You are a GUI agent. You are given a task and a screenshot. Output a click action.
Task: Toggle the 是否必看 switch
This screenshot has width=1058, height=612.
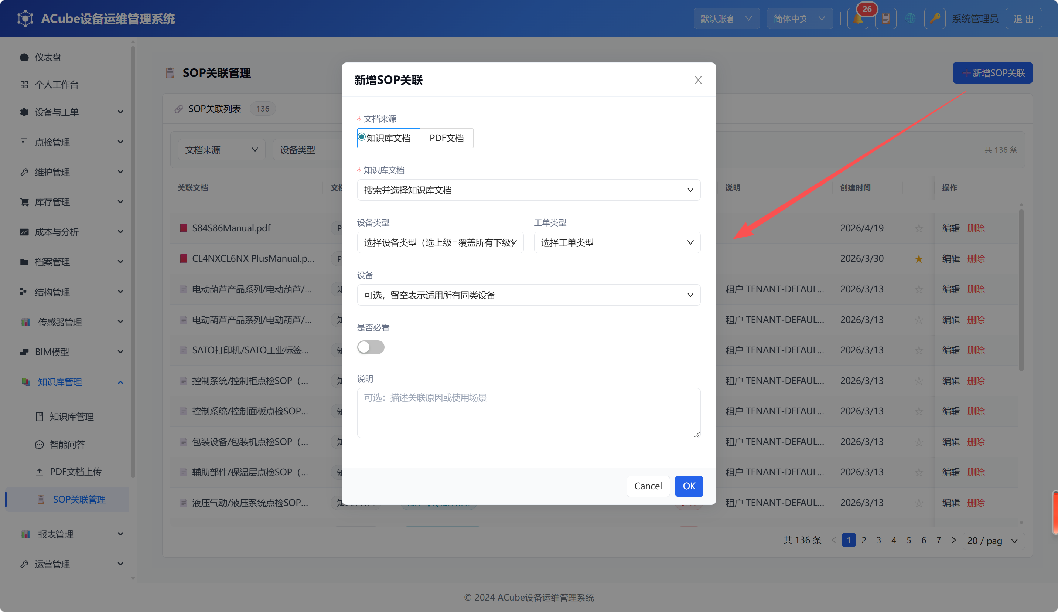click(x=371, y=347)
